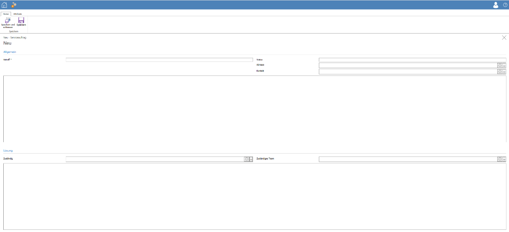Open the Zuständiges Team lookup browse button
Image resolution: width=509 pixels, height=232 pixels.
pos(504,159)
